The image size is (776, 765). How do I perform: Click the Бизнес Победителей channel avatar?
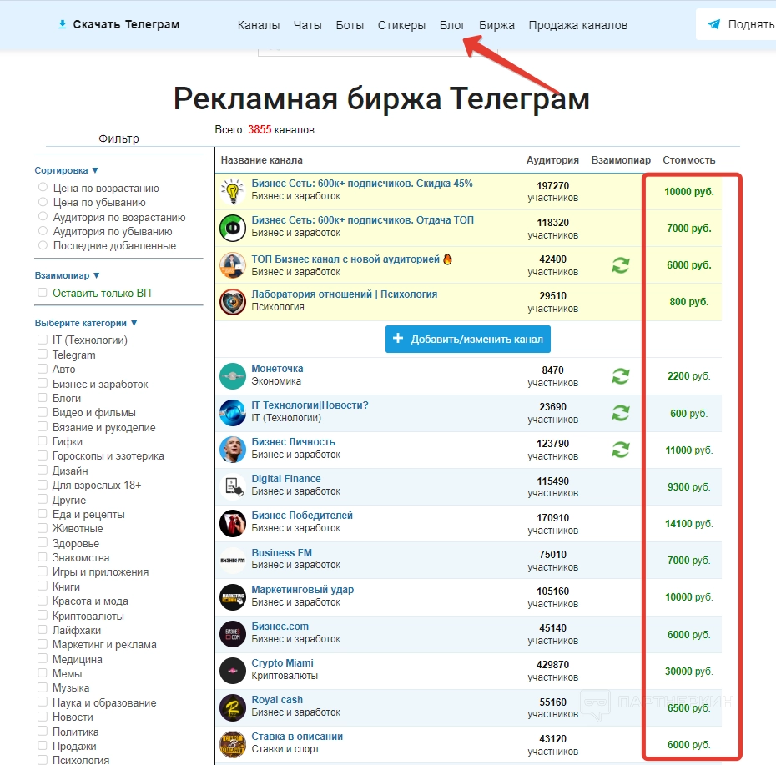tap(233, 523)
